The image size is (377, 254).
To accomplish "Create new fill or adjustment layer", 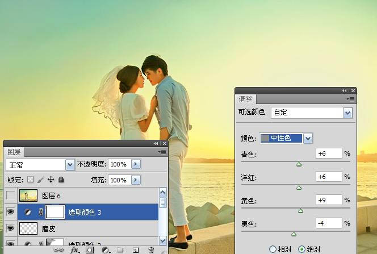I will (x=105, y=249).
